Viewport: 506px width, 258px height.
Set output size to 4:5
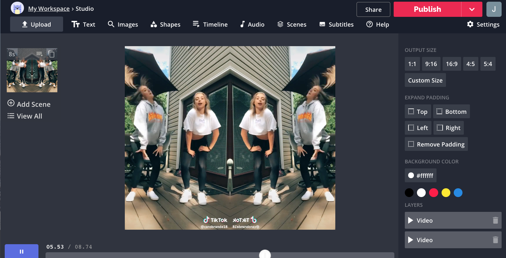[471, 64]
